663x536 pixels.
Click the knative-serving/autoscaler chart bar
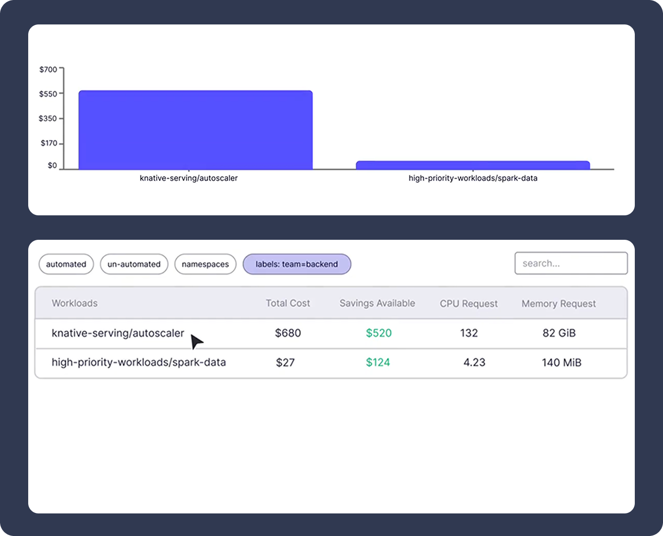[196, 130]
